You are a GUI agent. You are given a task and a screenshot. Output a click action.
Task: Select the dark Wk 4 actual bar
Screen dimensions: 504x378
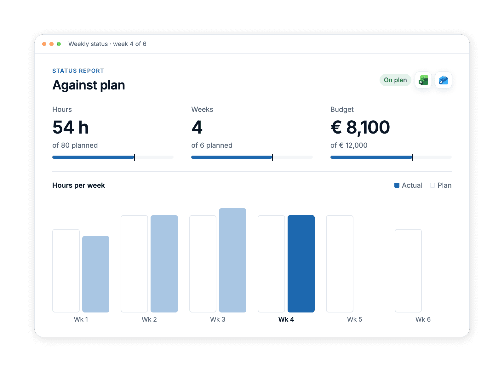(301, 264)
